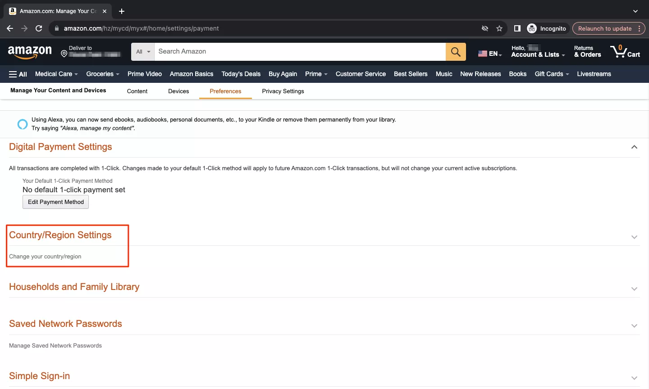Click 'No default 1-click payment set' text
The image size is (649, 389).
[x=74, y=190]
